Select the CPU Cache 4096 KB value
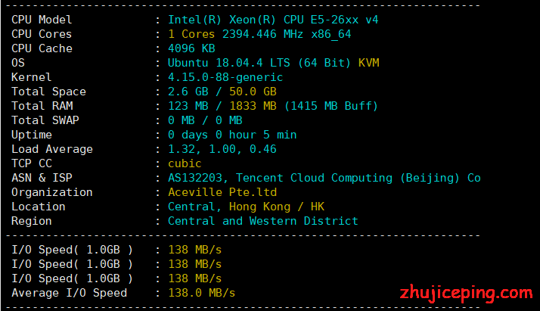The image size is (540, 311). coord(191,48)
